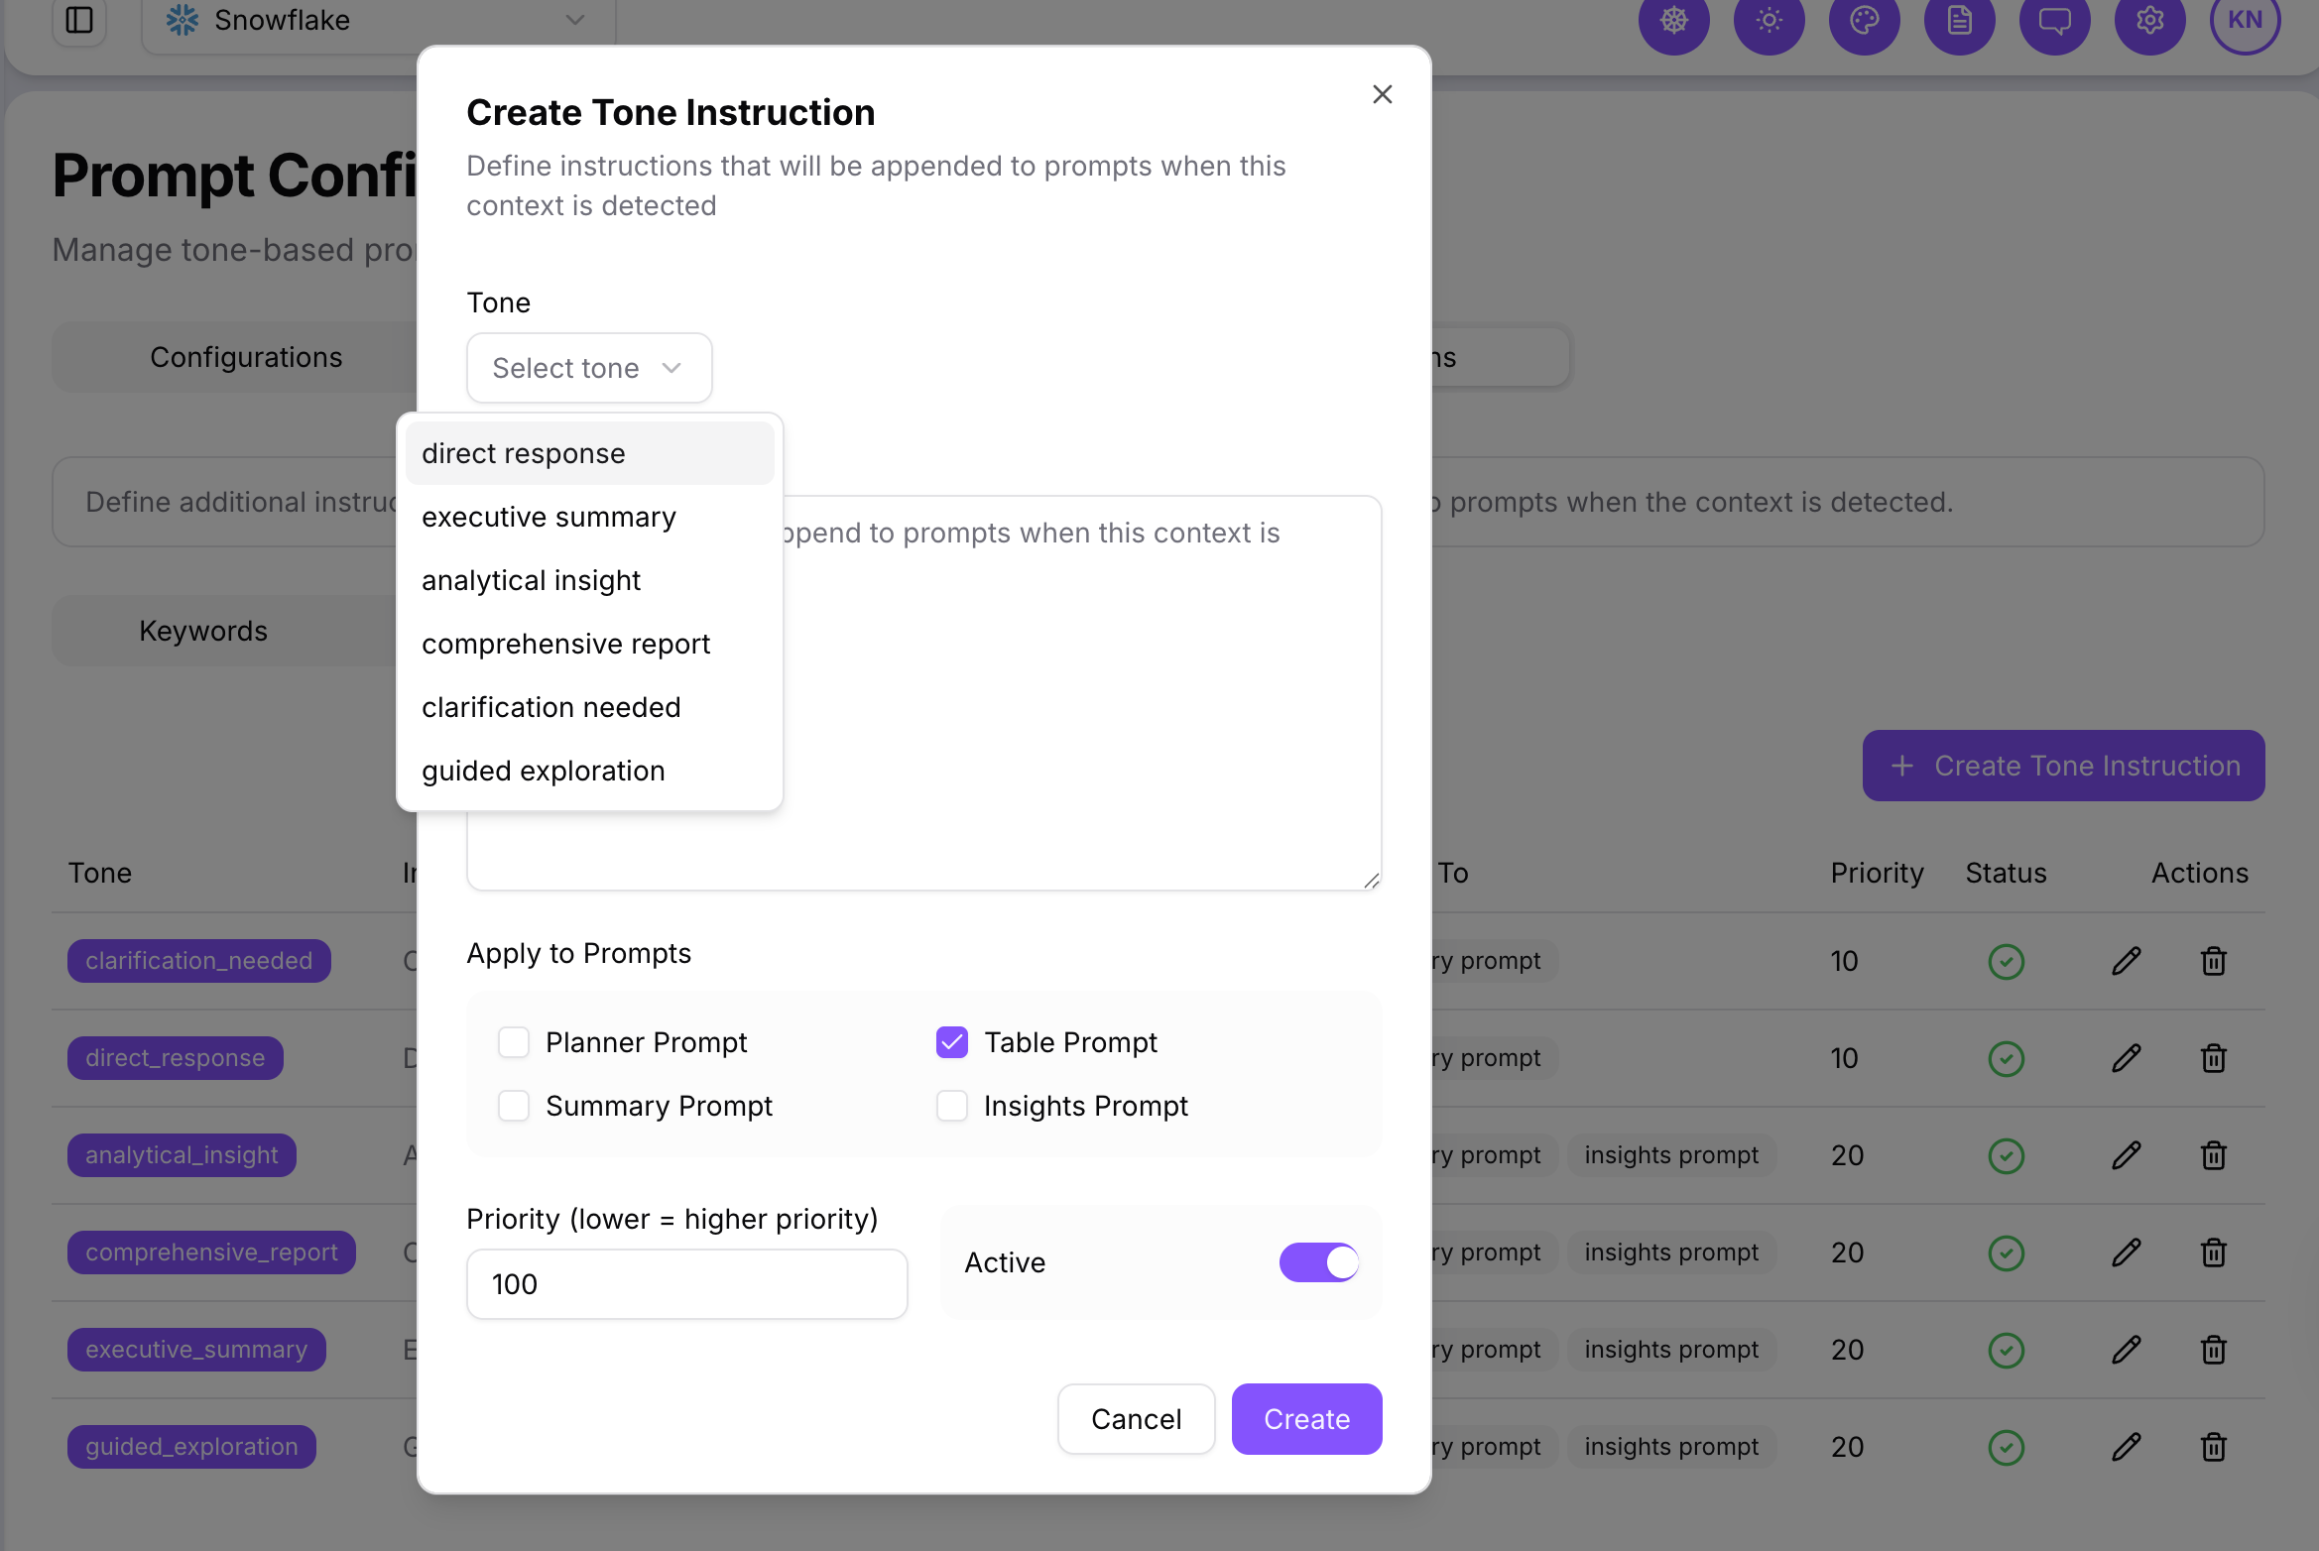Toggle the Active switch off

click(1319, 1262)
